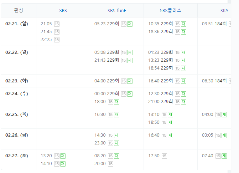Select the 02.22. (월) date row label

tap(17, 52)
